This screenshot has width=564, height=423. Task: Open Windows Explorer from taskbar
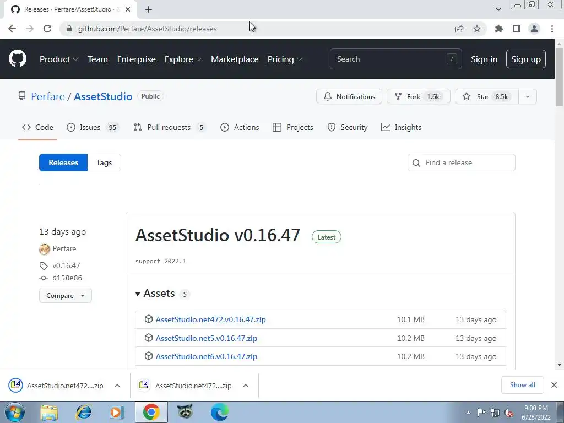point(49,412)
